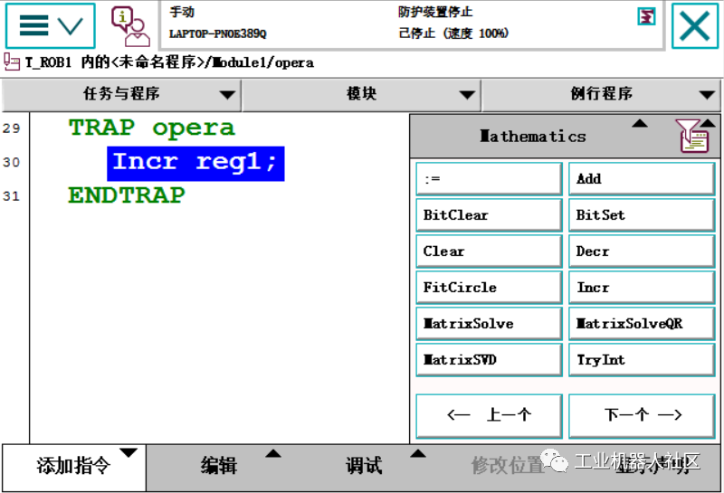Select the TRAP opera line

click(x=152, y=128)
